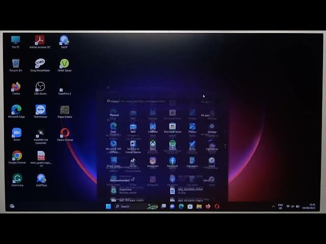Open Solitaire & Casual Games in Start menu
The width and height of the screenshot is (326, 244).
133,147
